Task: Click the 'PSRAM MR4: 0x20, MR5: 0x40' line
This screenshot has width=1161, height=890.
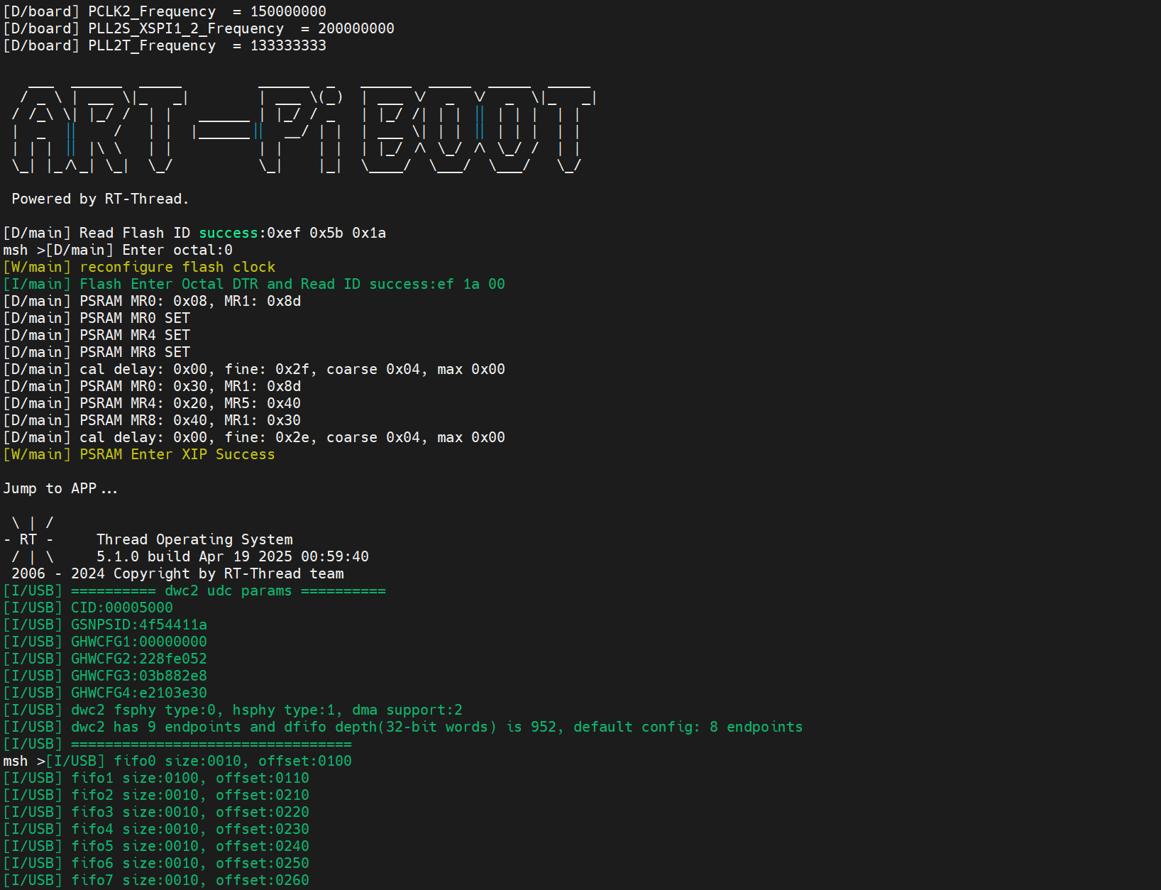Action: click(152, 403)
